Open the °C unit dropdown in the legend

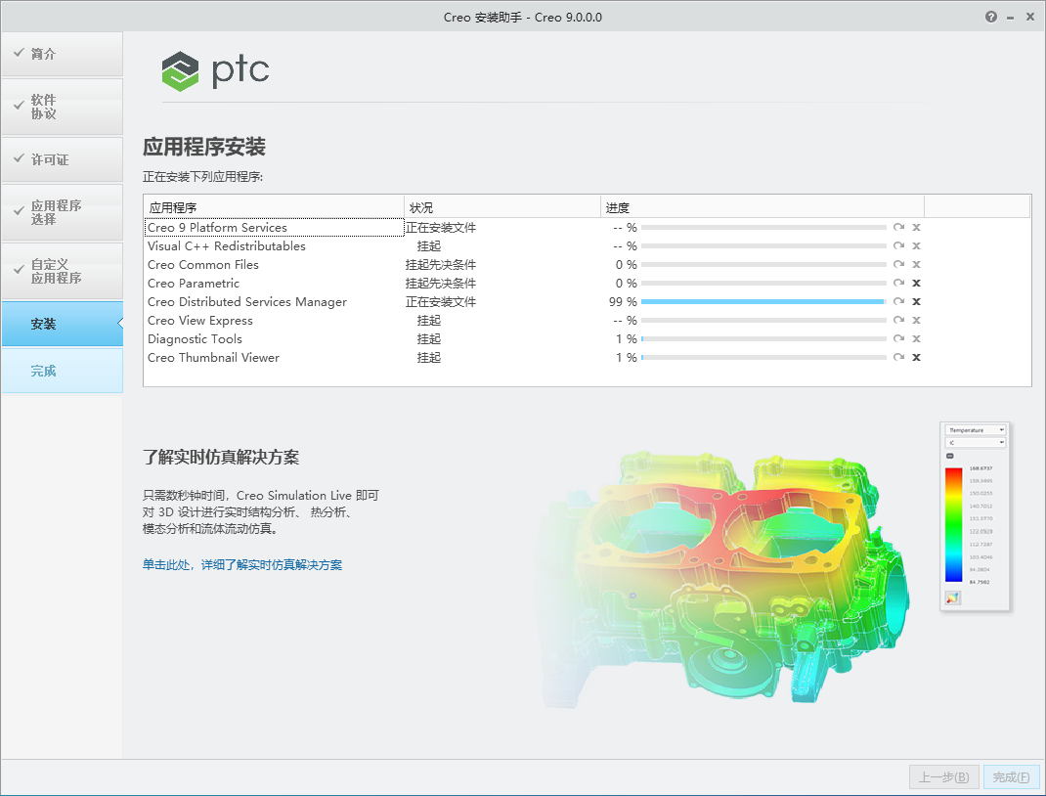click(975, 442)
